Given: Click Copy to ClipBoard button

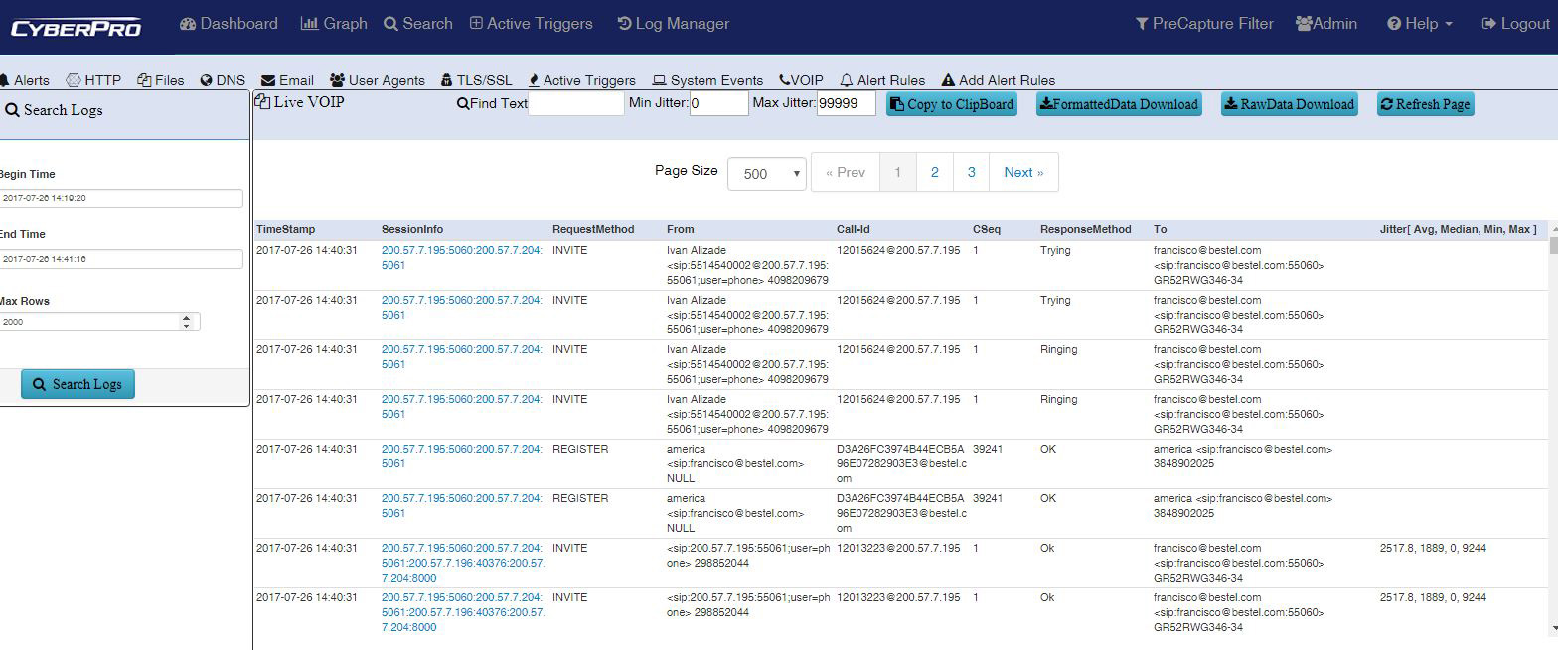Looking at the screenshot, I should click(x=952, y=104).
